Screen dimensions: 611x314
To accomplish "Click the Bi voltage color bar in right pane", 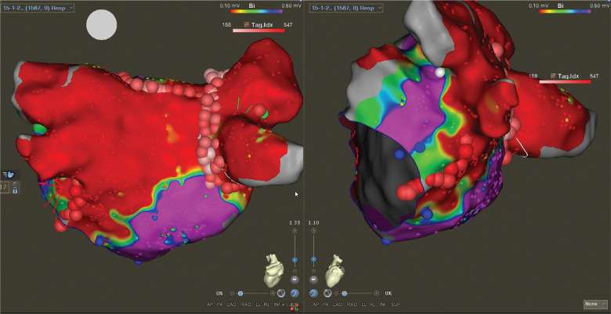I will (x=564, y=11).
